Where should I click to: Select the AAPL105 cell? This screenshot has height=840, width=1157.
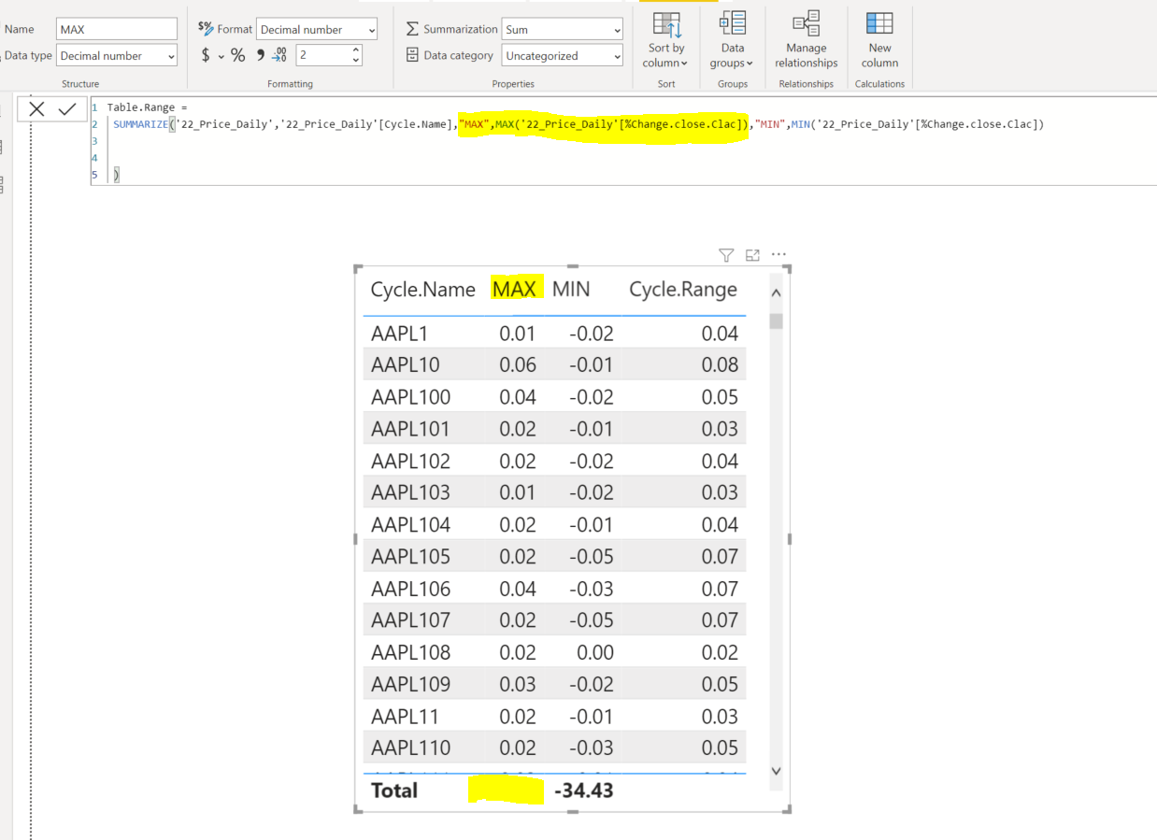pos(410,557)
